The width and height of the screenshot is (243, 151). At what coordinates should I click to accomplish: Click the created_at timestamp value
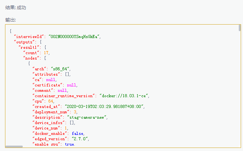[104, 106]
